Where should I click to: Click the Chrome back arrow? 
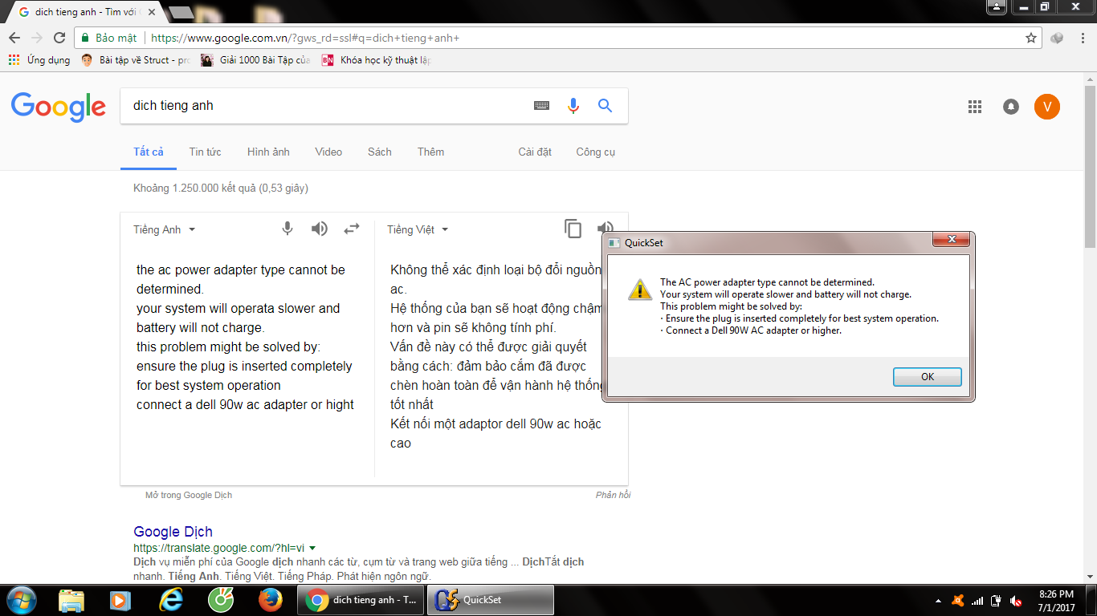[x=14, y=38]
